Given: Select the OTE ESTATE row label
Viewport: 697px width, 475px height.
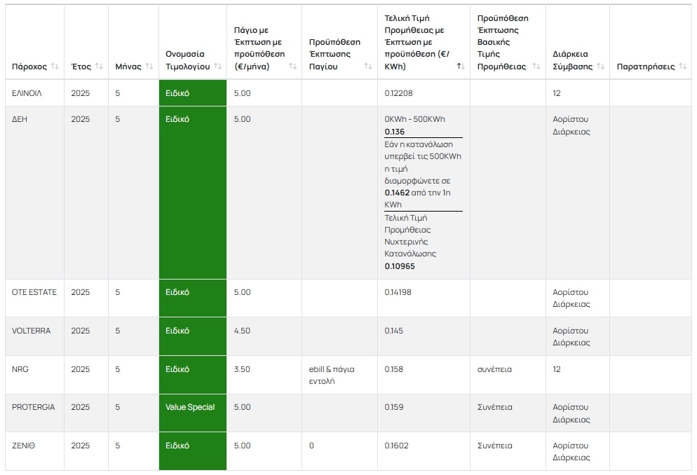Looking at the screenshot, I should click(34, 292).
